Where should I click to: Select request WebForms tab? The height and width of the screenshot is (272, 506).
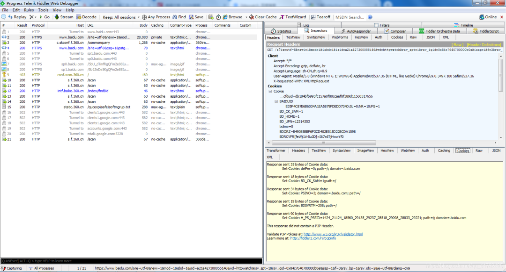tap(340, 37)
